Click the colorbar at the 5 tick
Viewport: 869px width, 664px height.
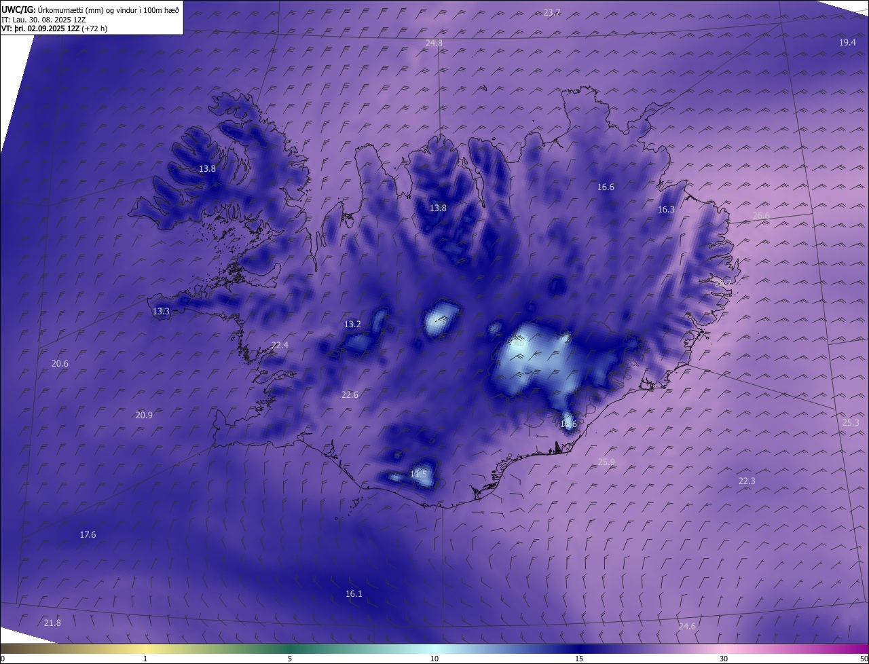point(290,659)
